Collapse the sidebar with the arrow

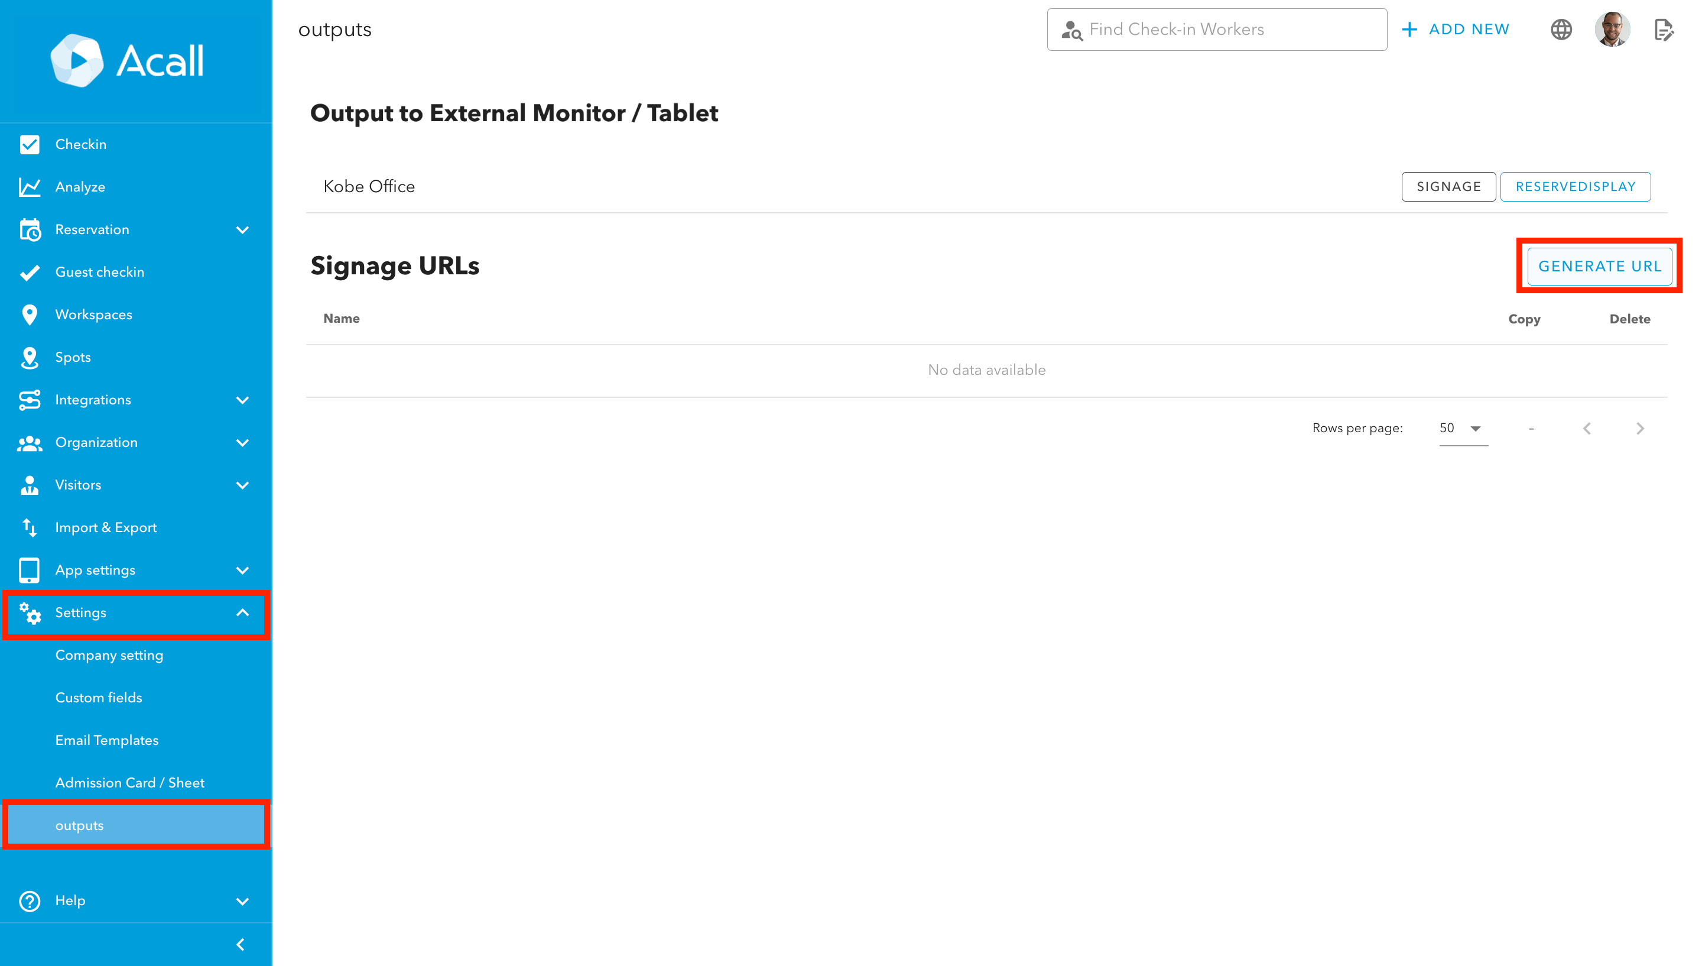click(x=240, y=944)
